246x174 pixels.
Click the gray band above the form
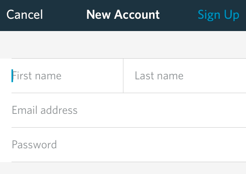[123, 44]
